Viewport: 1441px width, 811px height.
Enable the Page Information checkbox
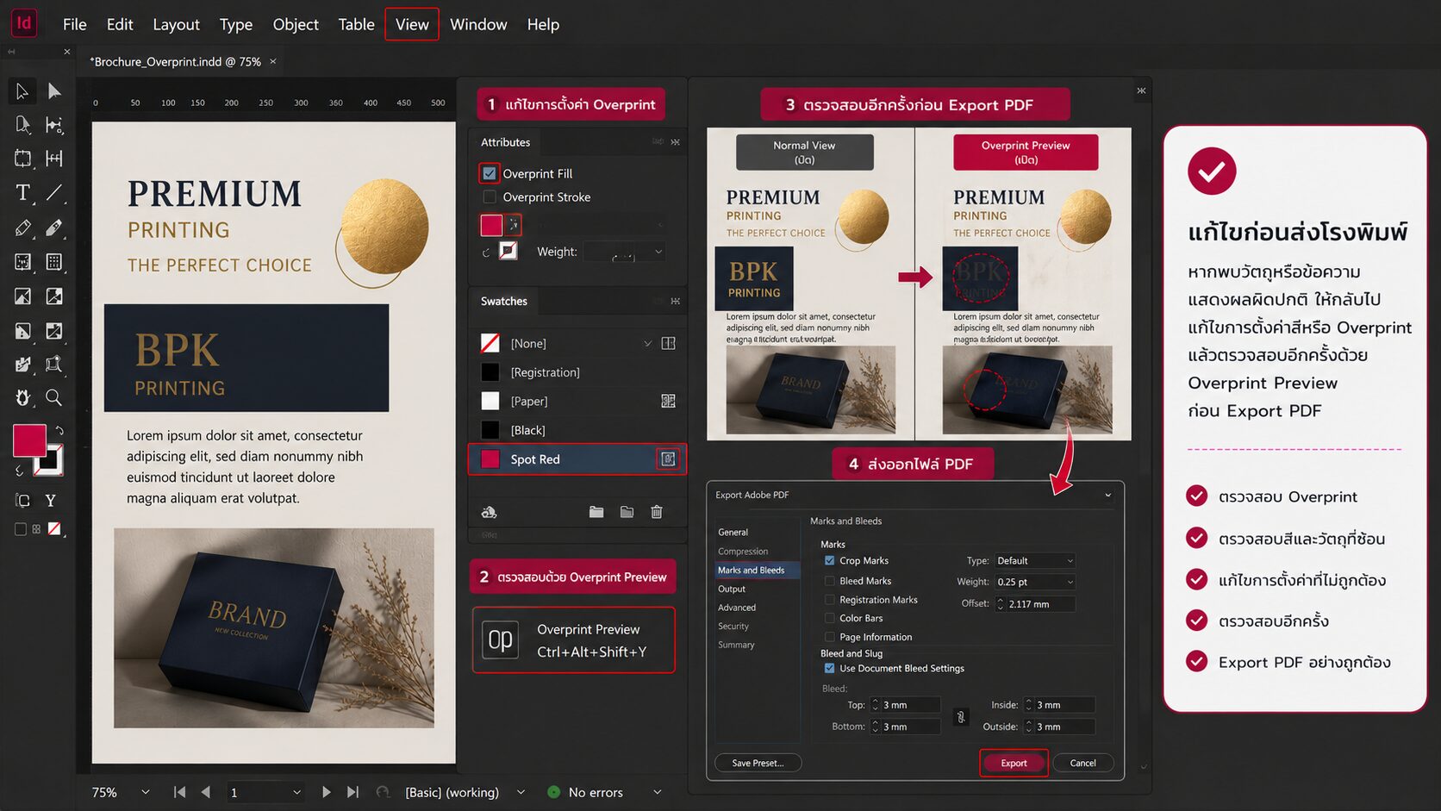pos(830,637)
